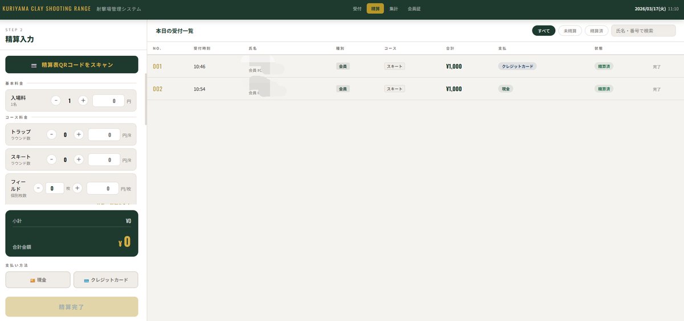
Task: Click the 支払 column header
Action: click(503, 48)
